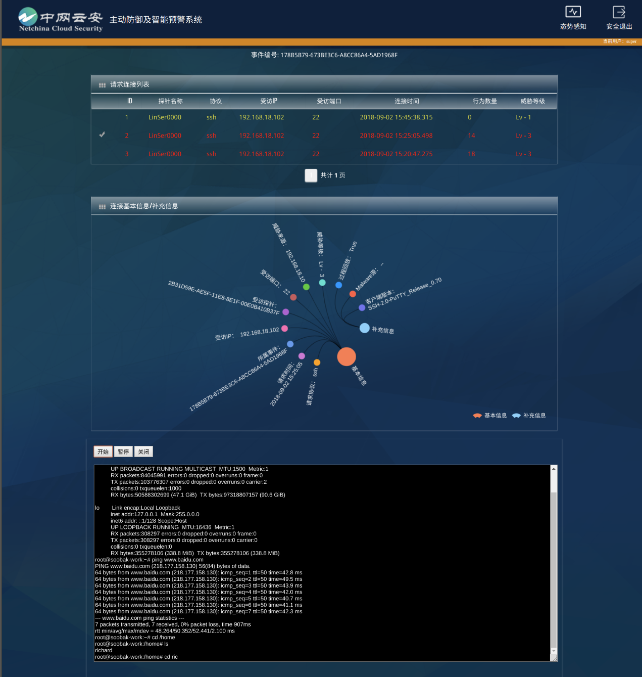
Task: Click the orange ssh 请求协议 node
Action: [317, 362]
